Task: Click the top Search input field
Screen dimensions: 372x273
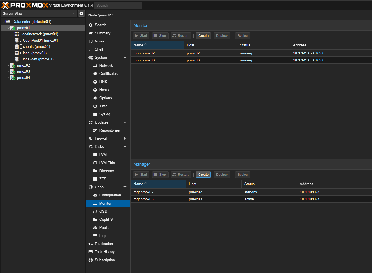Action: (118, 5)
